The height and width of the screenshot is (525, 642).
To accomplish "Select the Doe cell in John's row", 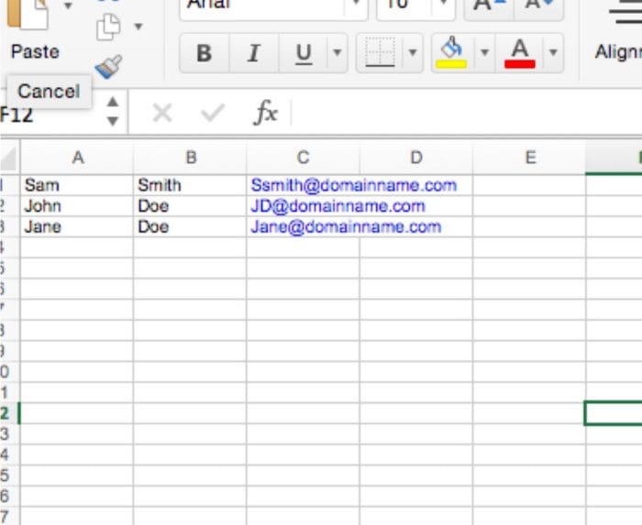I will 190,206.
